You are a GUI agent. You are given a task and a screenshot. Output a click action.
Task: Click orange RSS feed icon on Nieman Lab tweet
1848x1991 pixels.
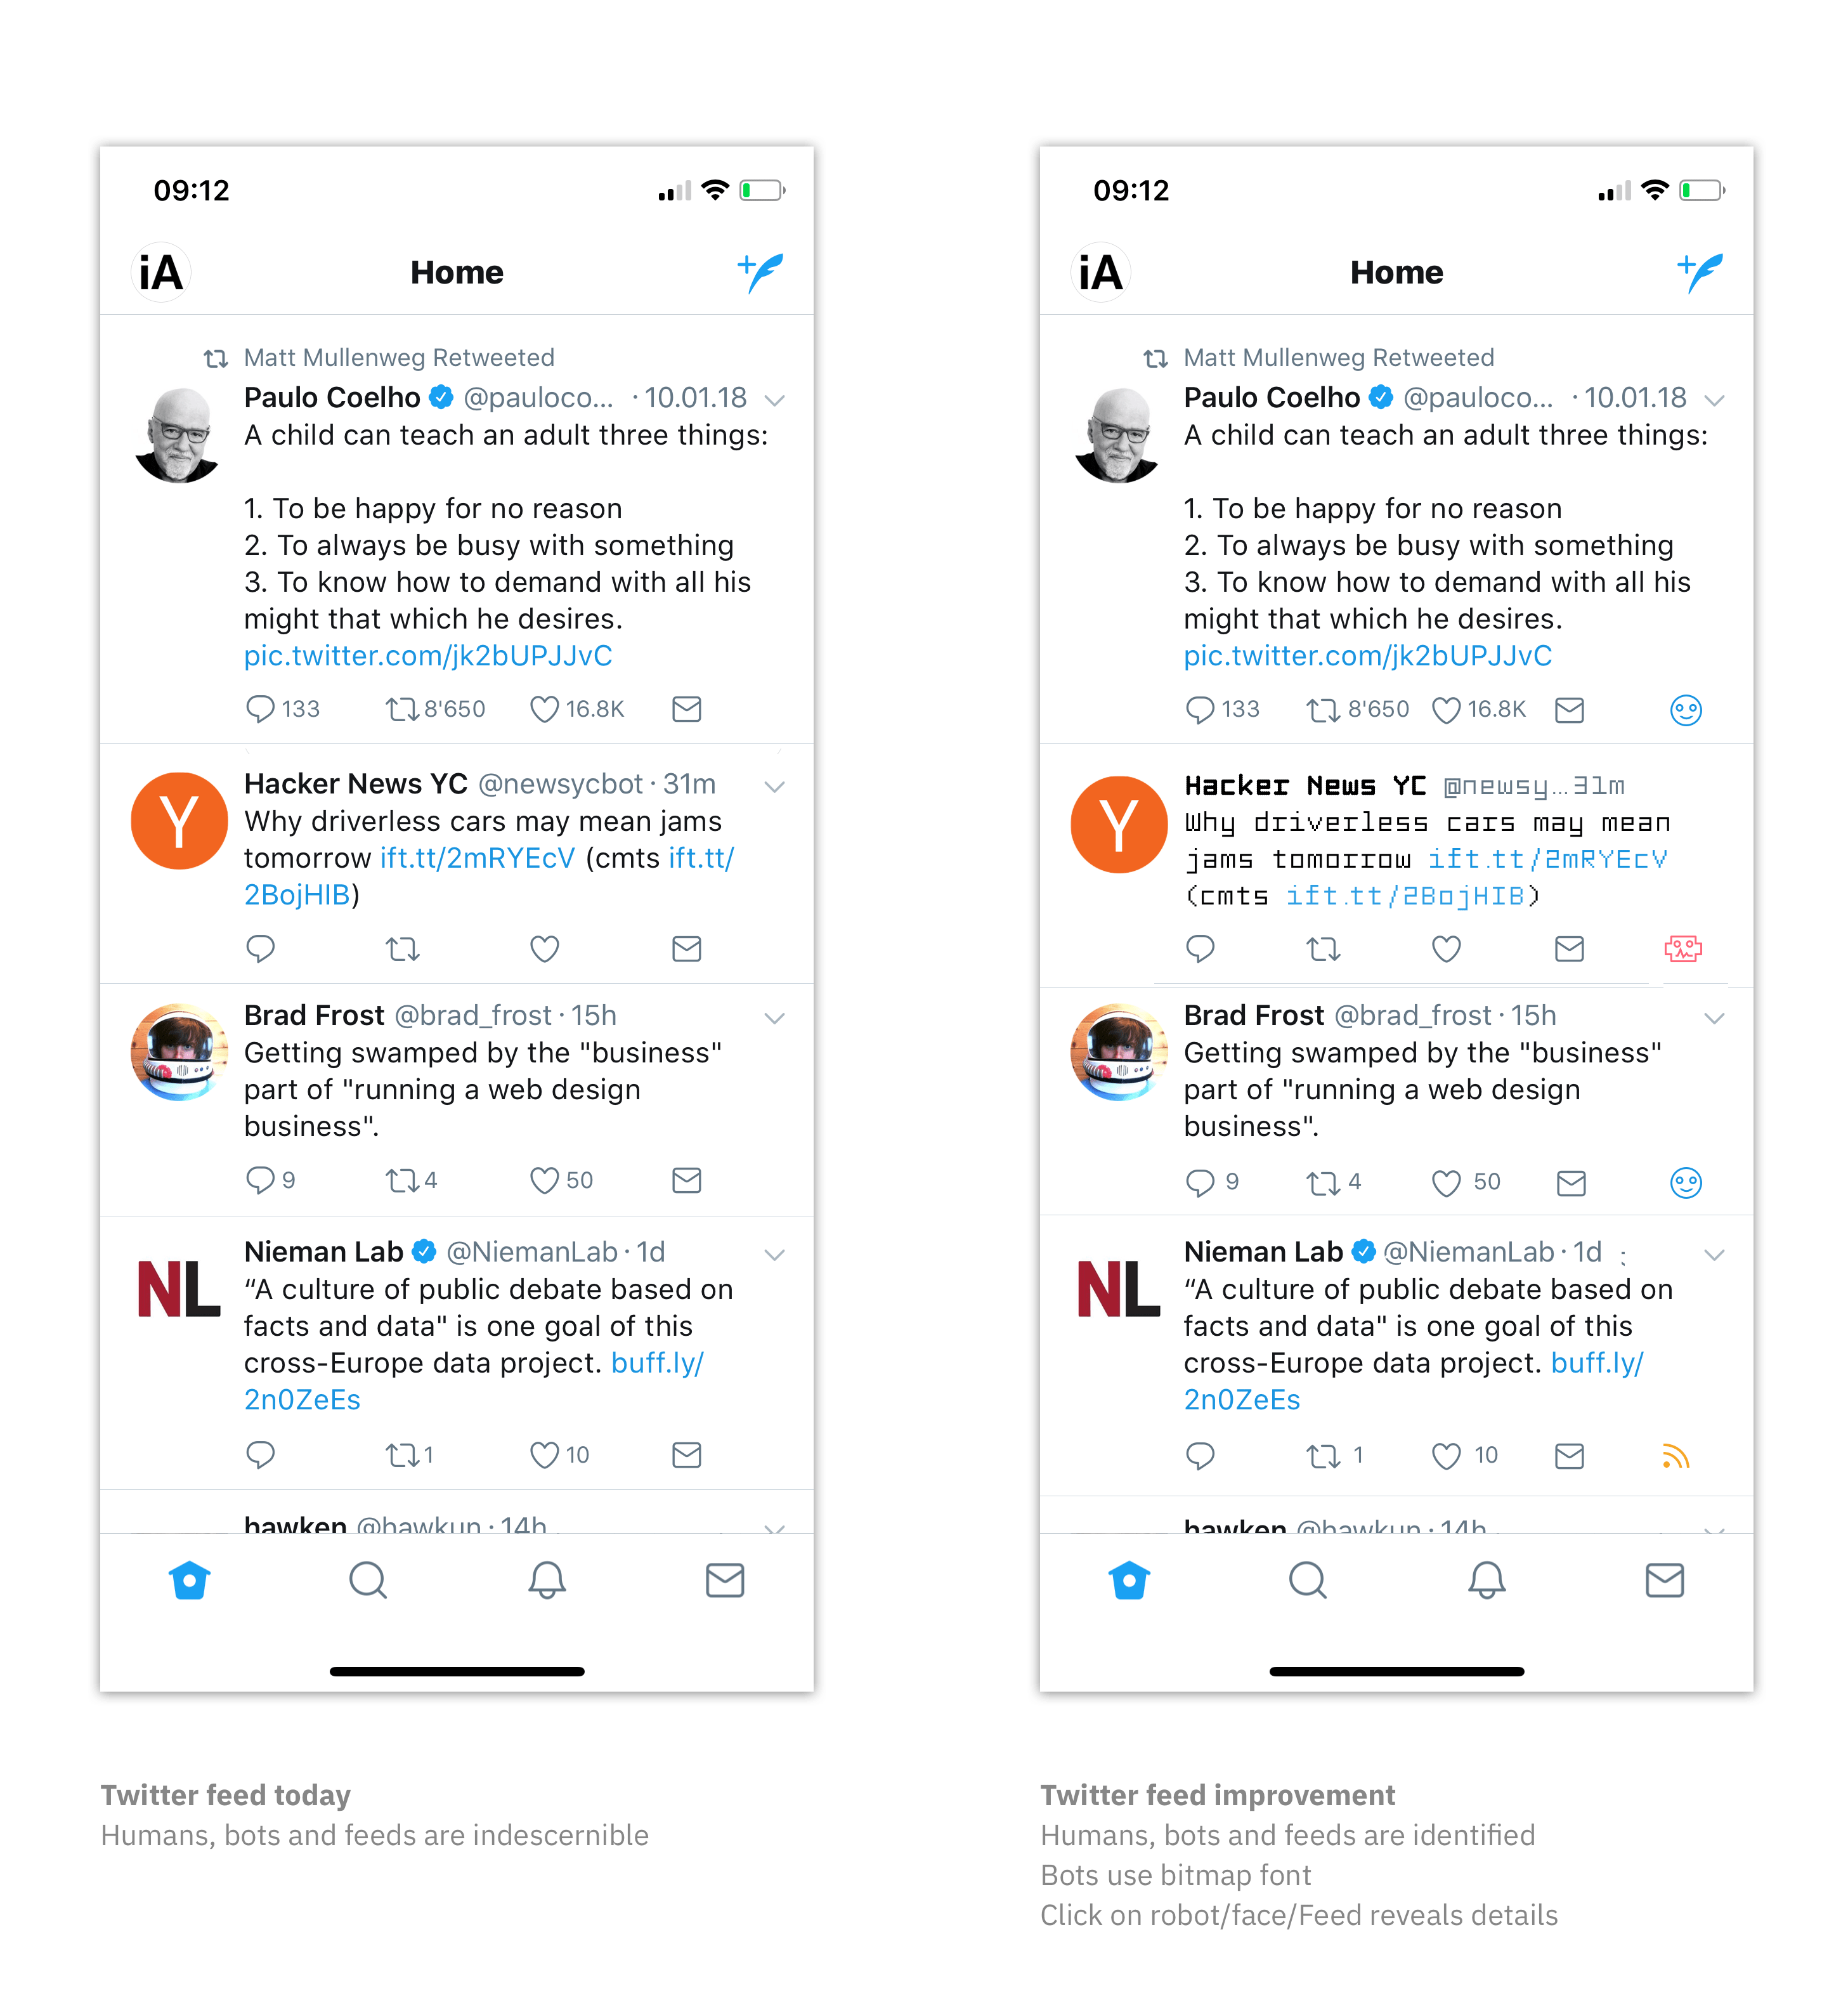tap(1676, 1456)
